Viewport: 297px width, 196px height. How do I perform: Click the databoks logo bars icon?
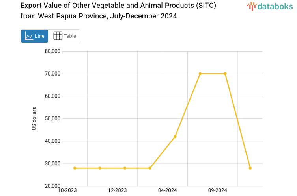(251, 6)
